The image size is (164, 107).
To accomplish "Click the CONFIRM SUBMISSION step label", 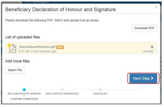I will click(x=24, y=99).
